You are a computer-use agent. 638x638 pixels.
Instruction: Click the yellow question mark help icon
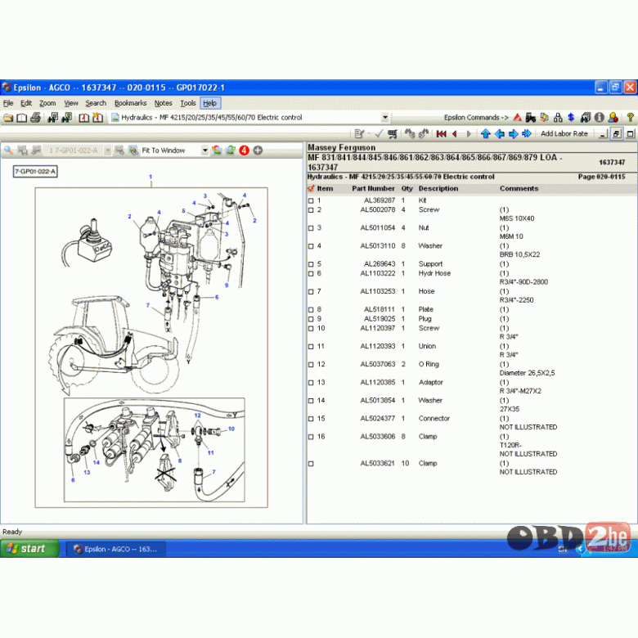coord(630,118)
